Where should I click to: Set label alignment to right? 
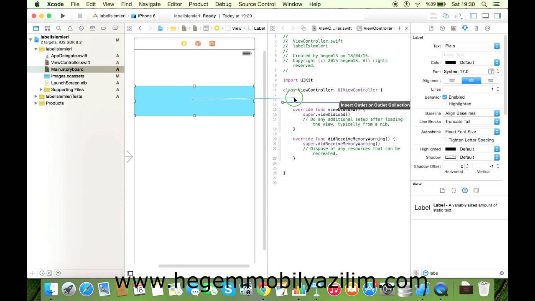[x=491, y=80]
